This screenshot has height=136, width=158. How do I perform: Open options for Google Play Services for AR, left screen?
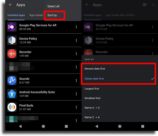click(76, 27)
